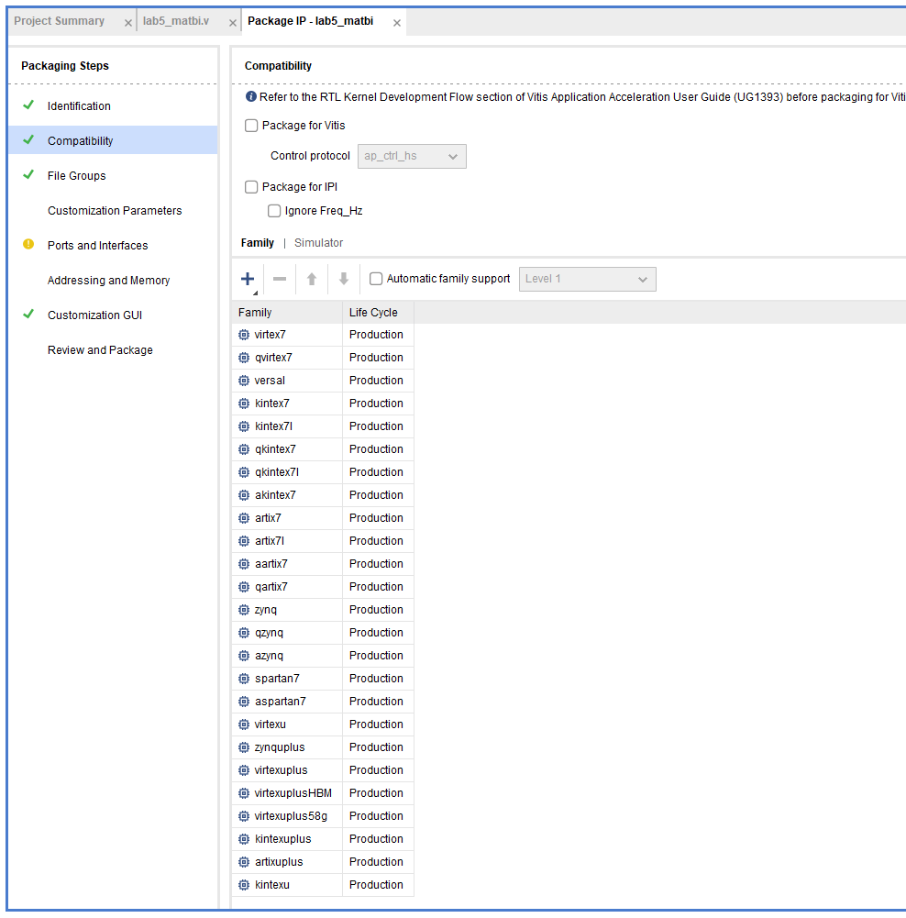The image size is (906, 918).
Task: Select the virtexuplus family row
Action: (323, 770)
